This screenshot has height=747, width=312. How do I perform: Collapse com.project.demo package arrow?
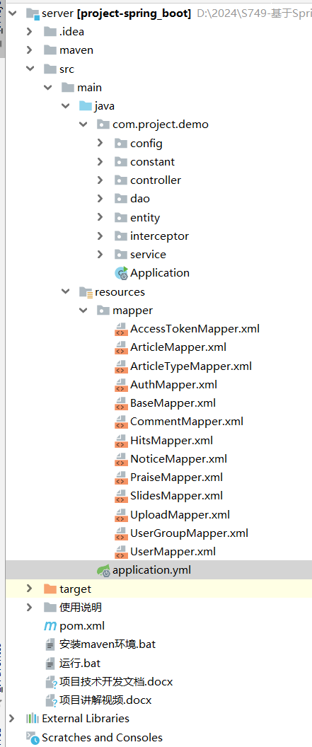point(83,124)
